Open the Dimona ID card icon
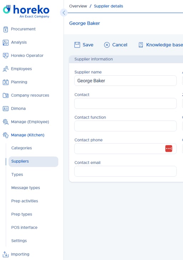This screenshot has height=260, width=183. (6, 109)
